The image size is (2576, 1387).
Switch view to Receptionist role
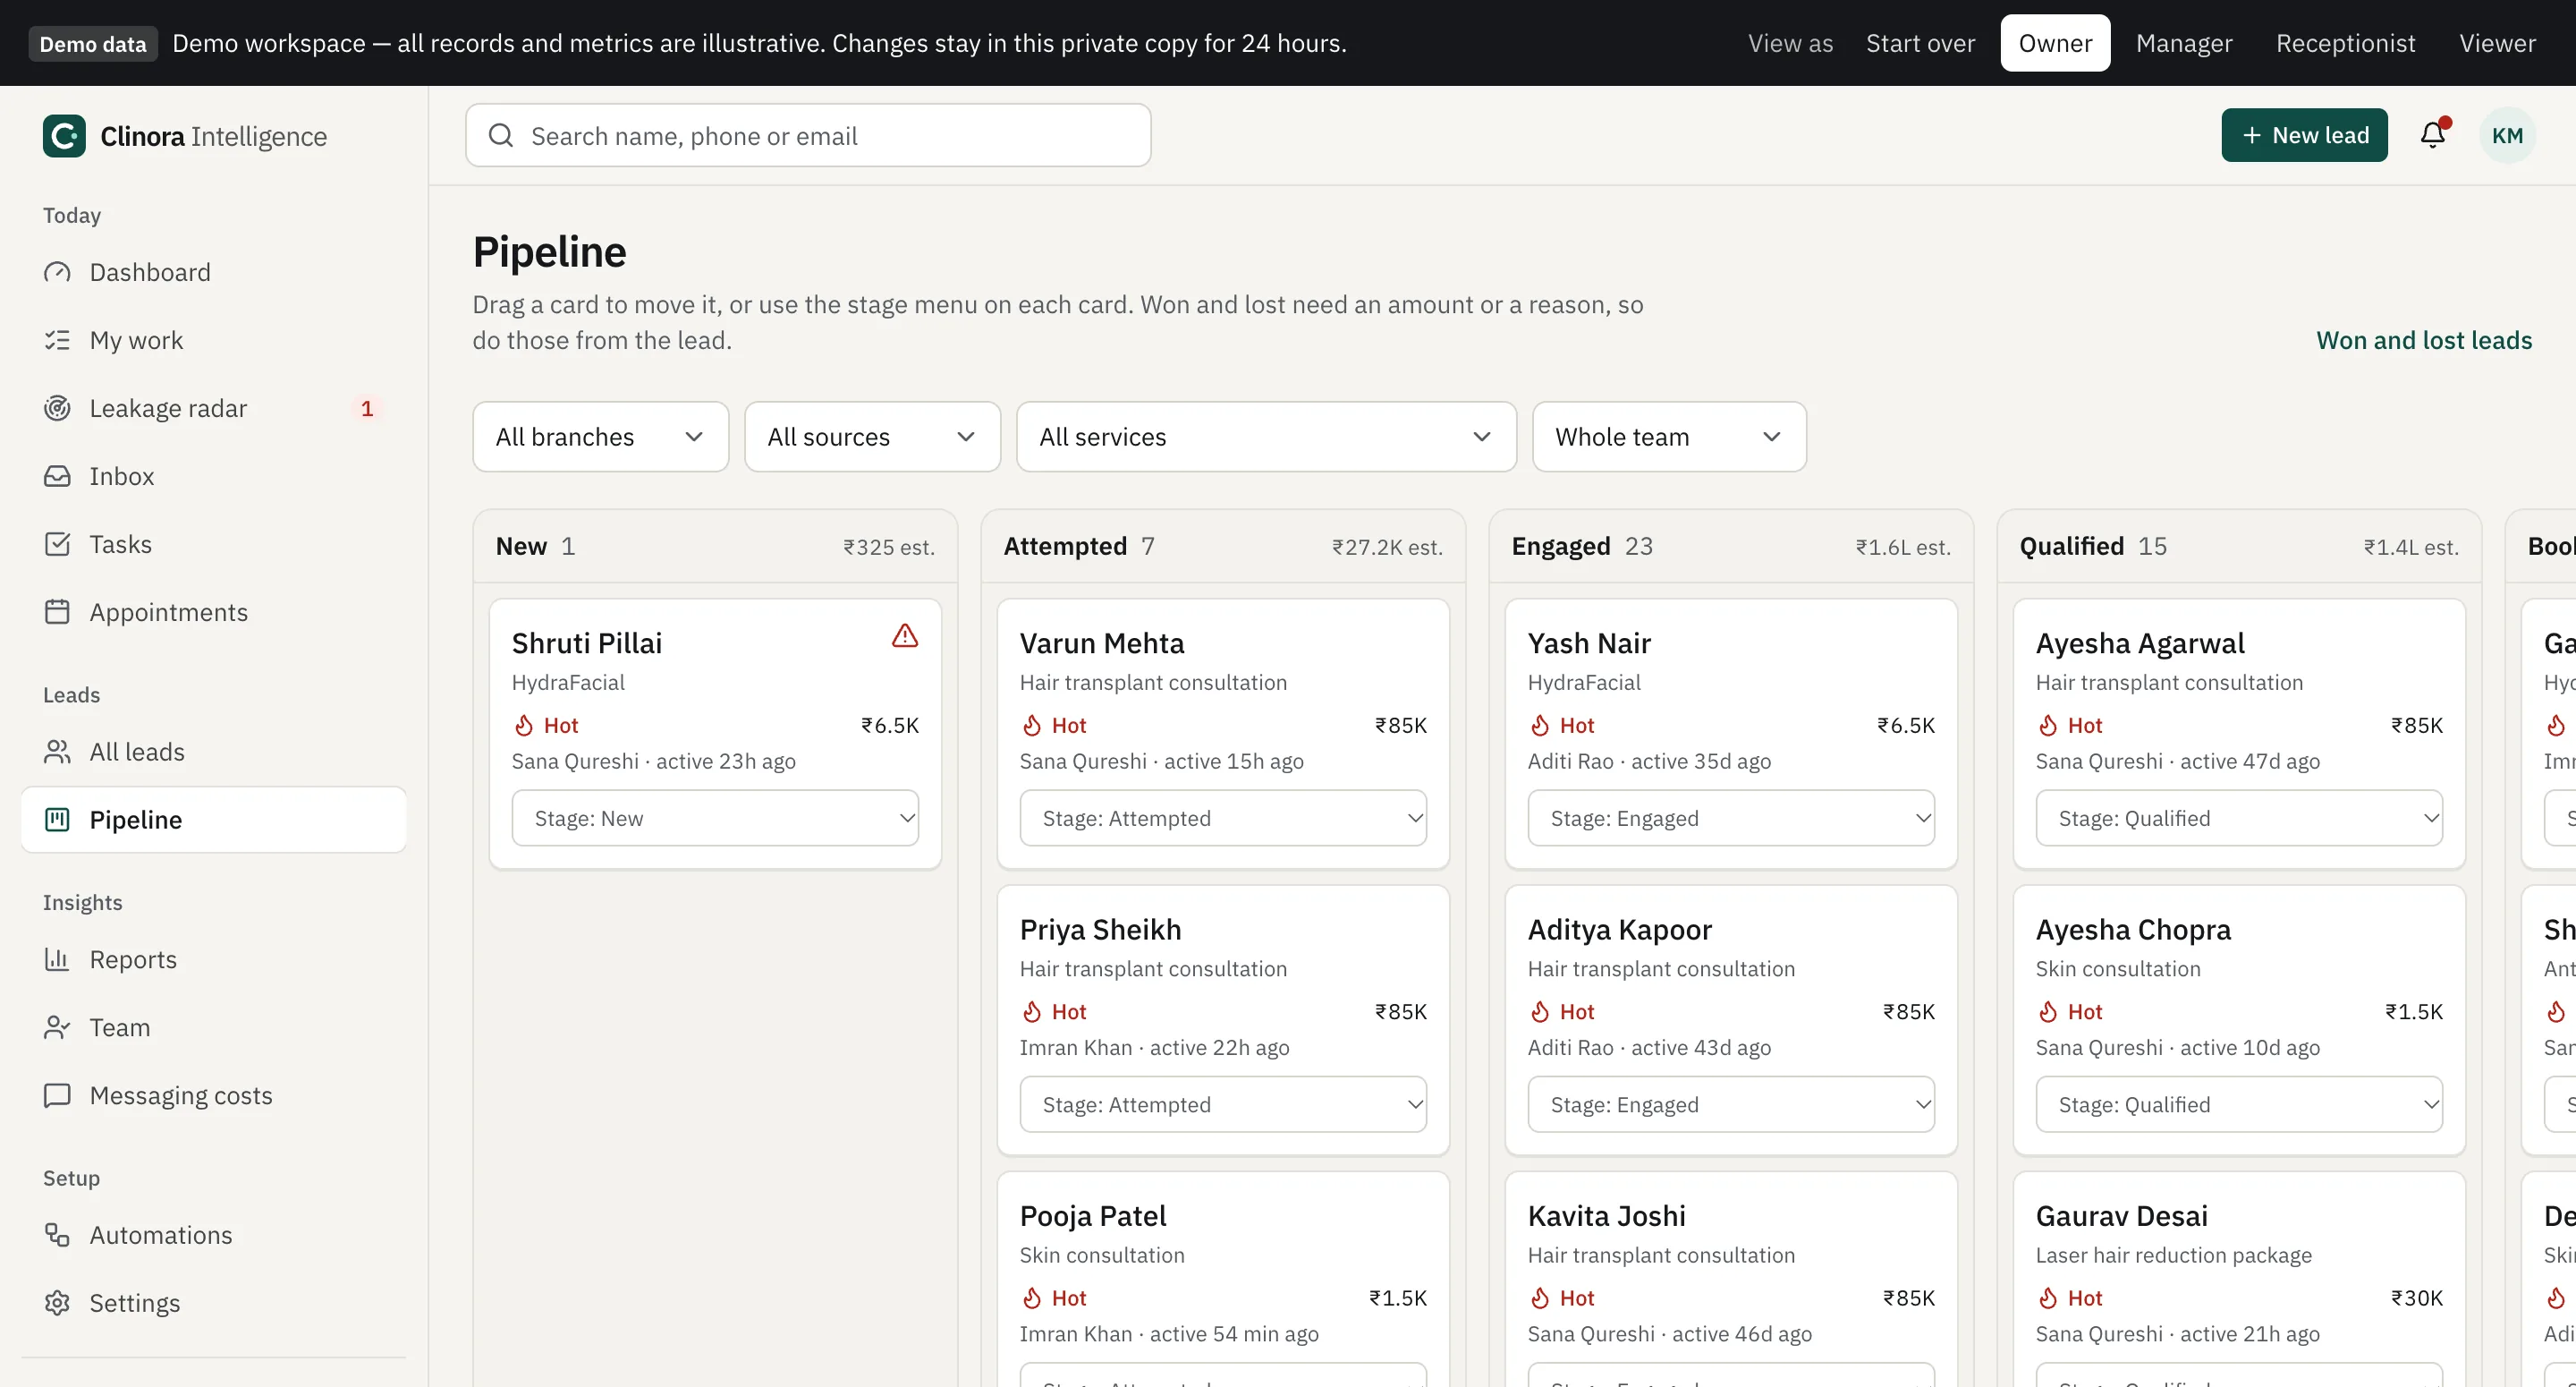click(2345, 43)
